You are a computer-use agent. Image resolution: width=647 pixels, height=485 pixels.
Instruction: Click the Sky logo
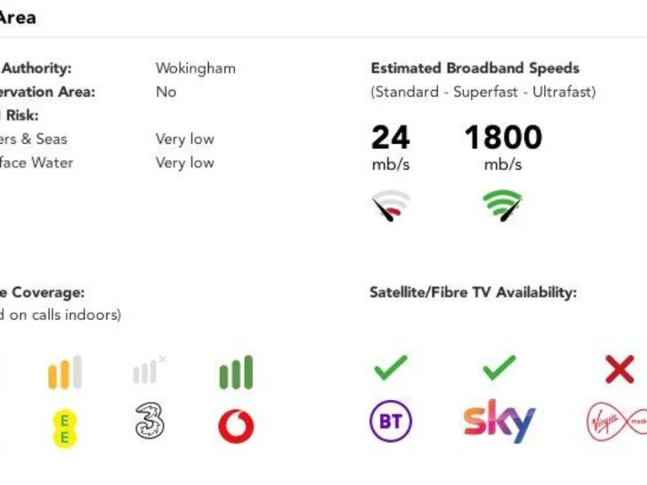coord(499,421)
